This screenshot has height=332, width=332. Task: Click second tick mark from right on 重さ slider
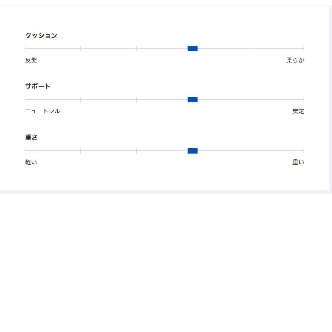[248, 151]
